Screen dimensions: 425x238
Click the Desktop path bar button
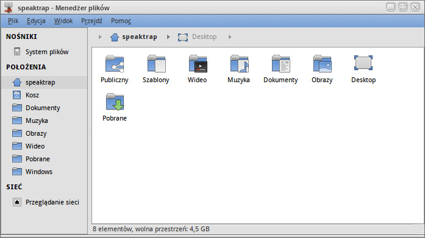click(x=198, y=37)
